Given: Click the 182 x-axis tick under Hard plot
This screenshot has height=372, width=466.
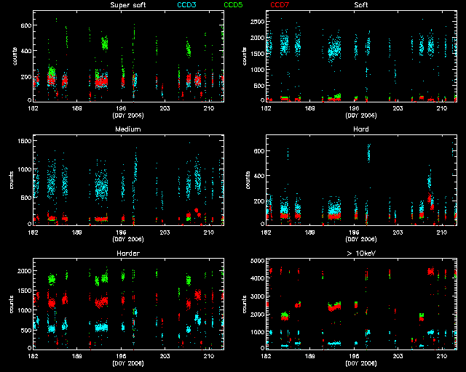Looking at the screenshot, I should tap(266, 232).
